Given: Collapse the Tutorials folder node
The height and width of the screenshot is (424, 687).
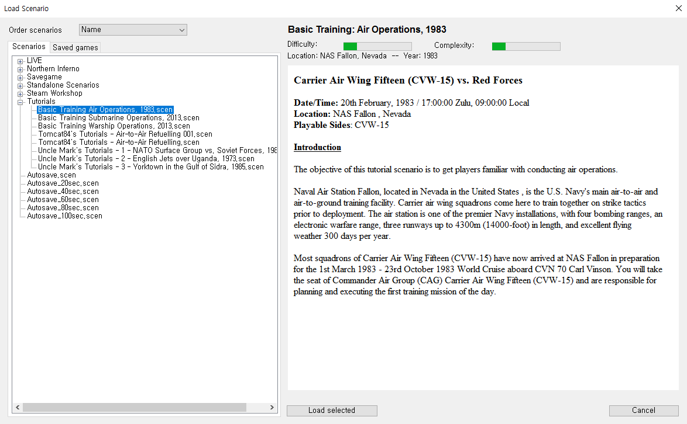Looking at the screenshot, I should click(x=20, y=102).
